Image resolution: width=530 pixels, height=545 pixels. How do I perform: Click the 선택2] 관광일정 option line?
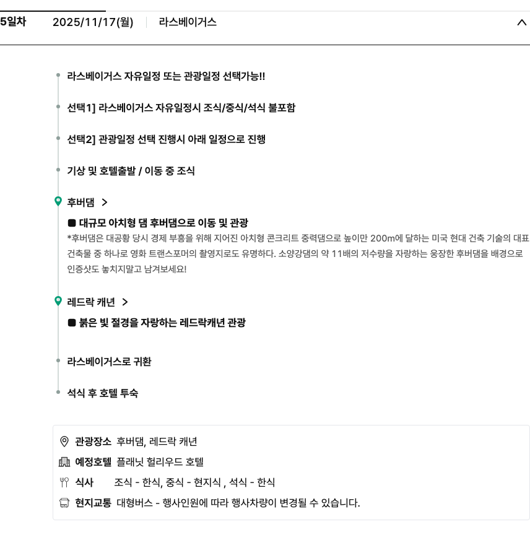(166, 139)
